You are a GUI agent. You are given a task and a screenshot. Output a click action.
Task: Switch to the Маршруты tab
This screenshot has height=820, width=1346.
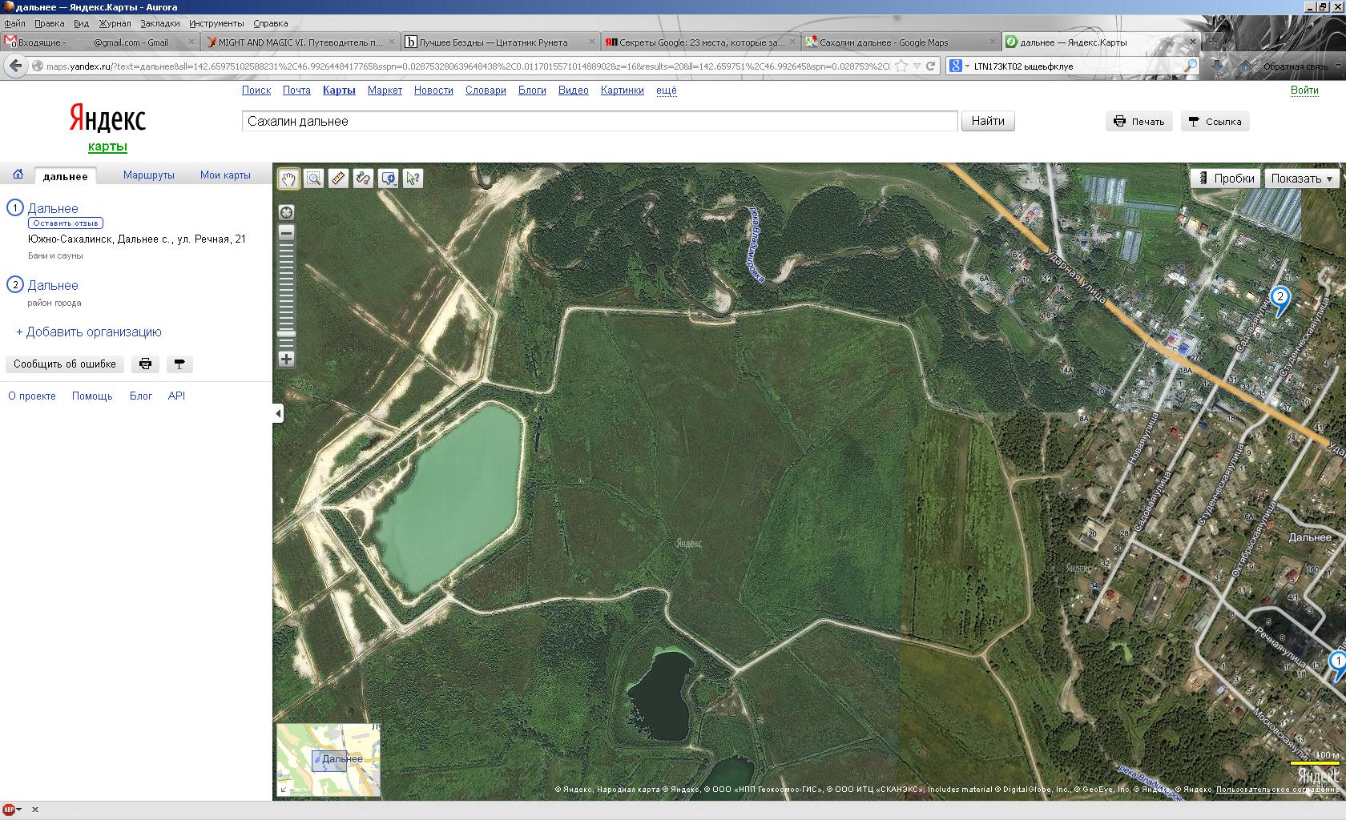click(148, 175)
